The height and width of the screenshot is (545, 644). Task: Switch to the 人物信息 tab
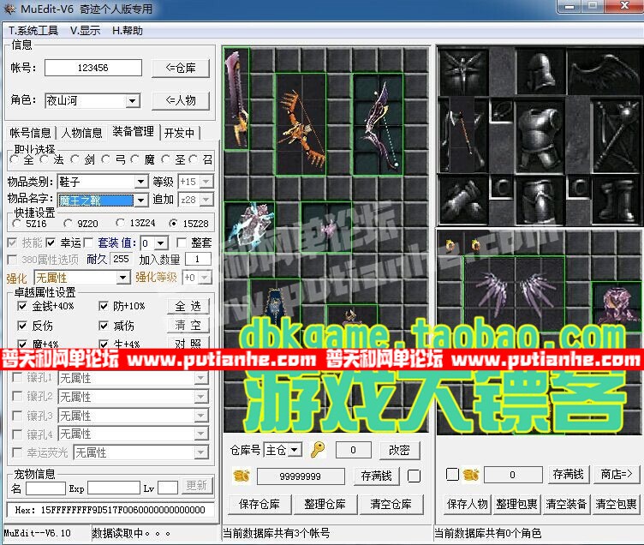(81, 133)
